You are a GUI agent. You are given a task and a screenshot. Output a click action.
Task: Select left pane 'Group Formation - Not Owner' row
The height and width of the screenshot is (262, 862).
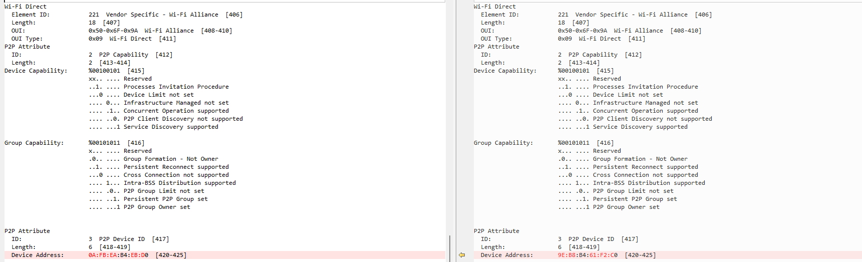coord(154,159)
